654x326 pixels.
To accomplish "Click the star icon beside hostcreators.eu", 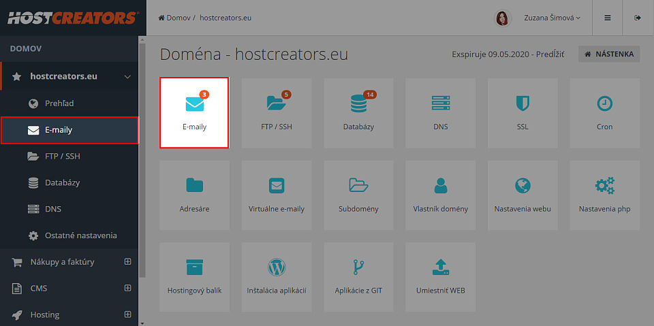I will [16, 77].
